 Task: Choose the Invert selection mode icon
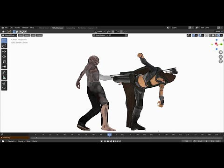click(x=22, y=32)
